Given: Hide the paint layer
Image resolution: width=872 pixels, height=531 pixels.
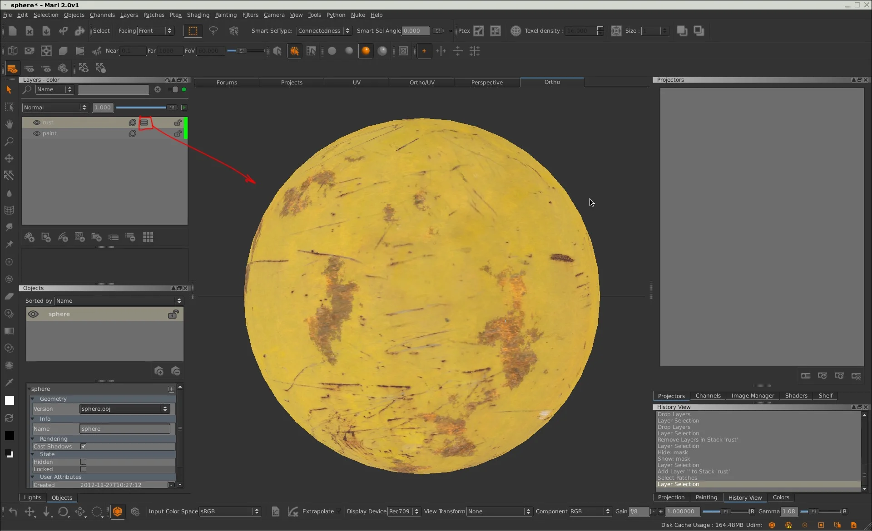Looking at the screenshot, I should coord(37,133).
